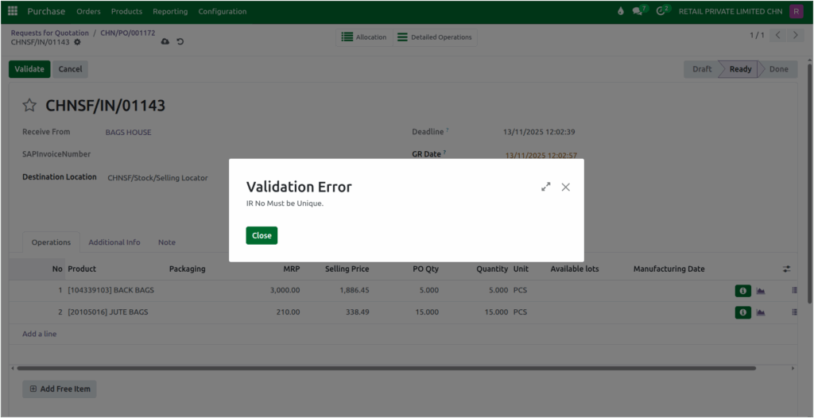The image size is (814, 418).
Task: Click the gear actions icon beside CHNSF/IN/01143
Action: (x=77, y=42)
